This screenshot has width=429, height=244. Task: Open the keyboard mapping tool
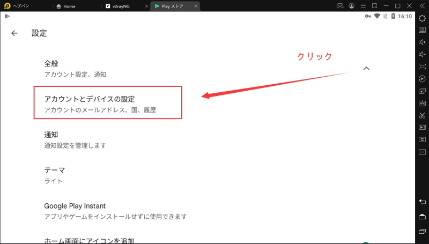(422, 30)
